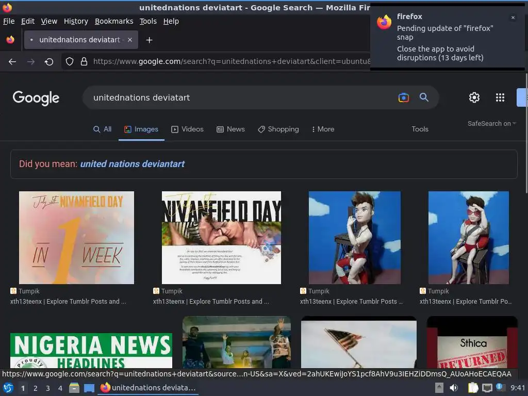528x396 pixels.
Task: Click the Google logo
Action: pyautogui.click(x=36, y=97)
